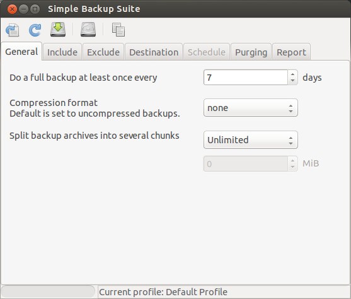Click the gray hard drive restore icon

click(x=88, y=30)
